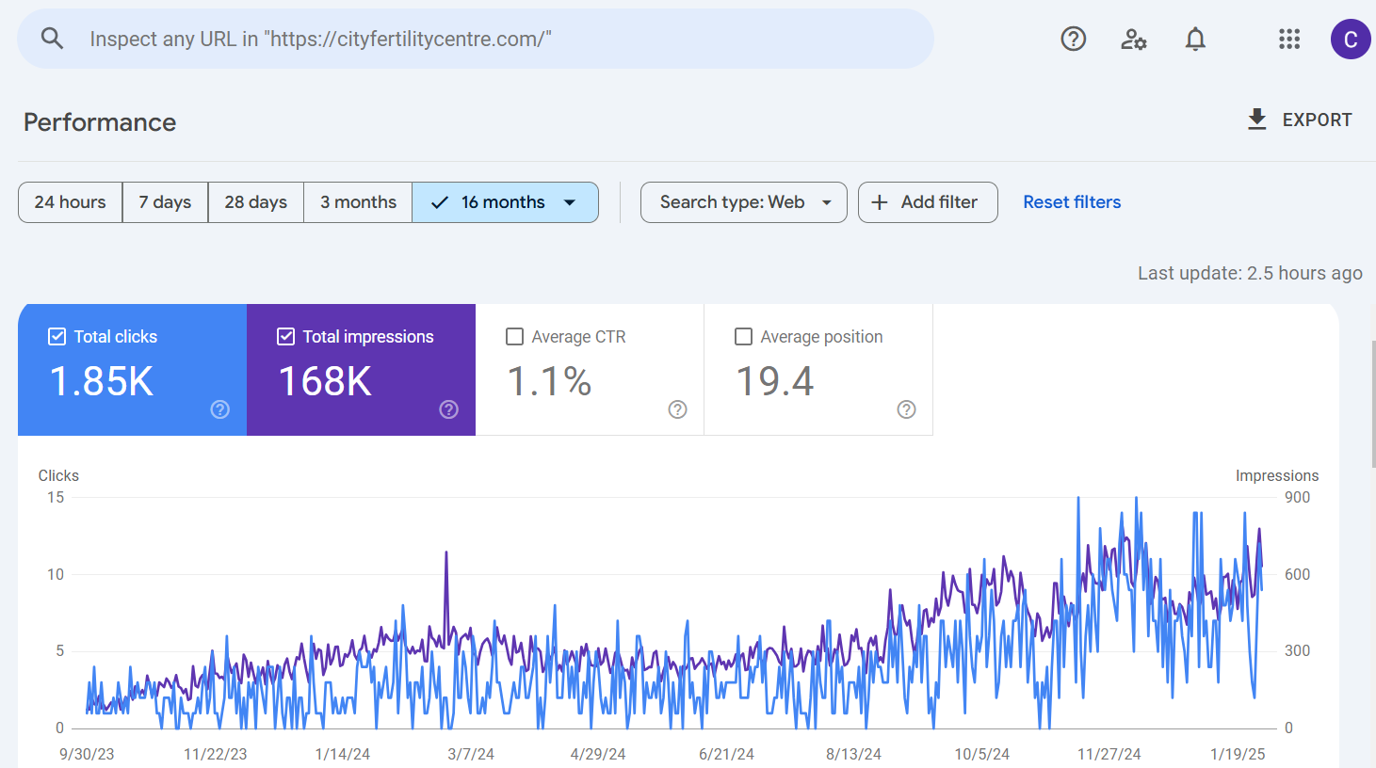Uncheck the Total clicks checkbox
The height and width of the screenshot is (768, 1376).
pyautogui.click(x=57, y=337)
